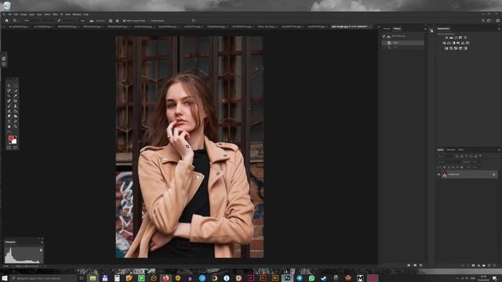502x282 pixels.
Task: Swap foreground and background colors
Action: tap(16, 136)
